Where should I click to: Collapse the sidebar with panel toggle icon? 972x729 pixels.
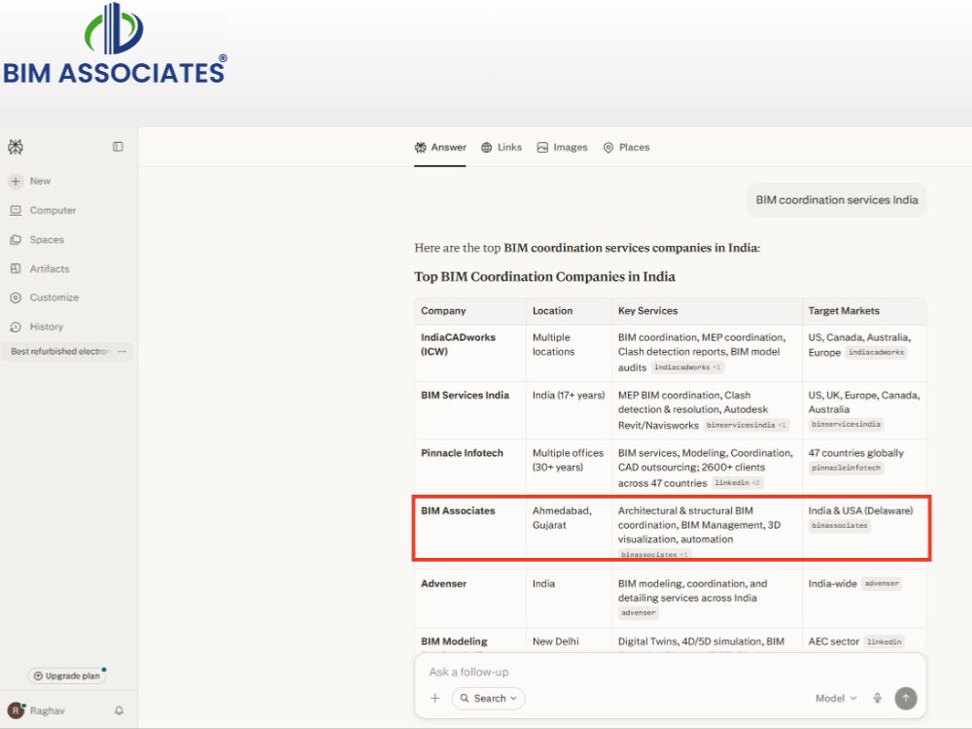click(x=118, y=147)
